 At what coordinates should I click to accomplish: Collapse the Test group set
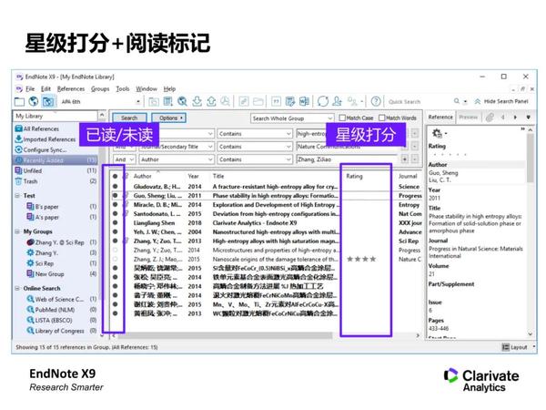(17, 196)
